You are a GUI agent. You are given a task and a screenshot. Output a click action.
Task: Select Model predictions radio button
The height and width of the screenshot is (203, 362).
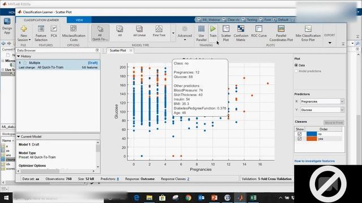click(296, 71)
